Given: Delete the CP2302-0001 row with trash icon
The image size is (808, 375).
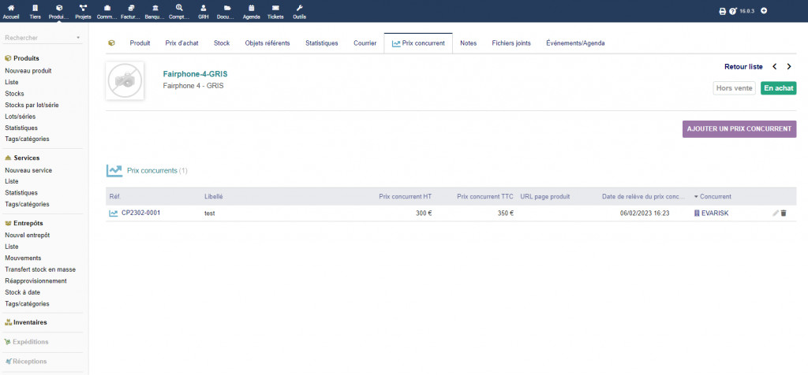Looking at the screenshot, I should point(784,213).
